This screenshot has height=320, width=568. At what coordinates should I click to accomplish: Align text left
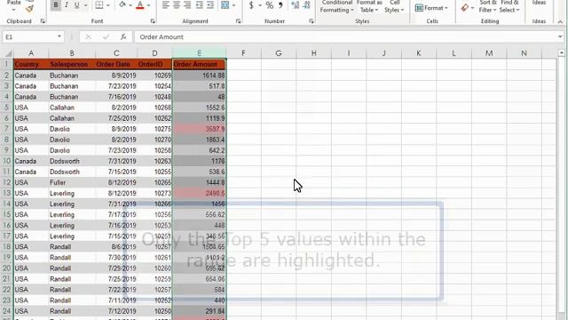tap(166, 5)
